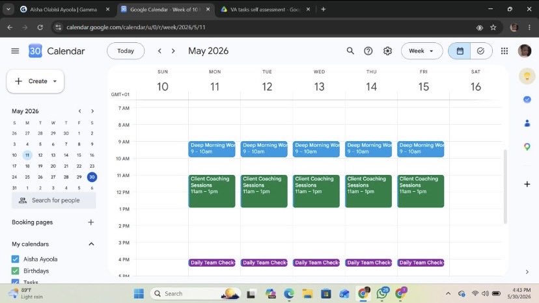
Task: Add a booking page plus icon
Action: point(90,222)
